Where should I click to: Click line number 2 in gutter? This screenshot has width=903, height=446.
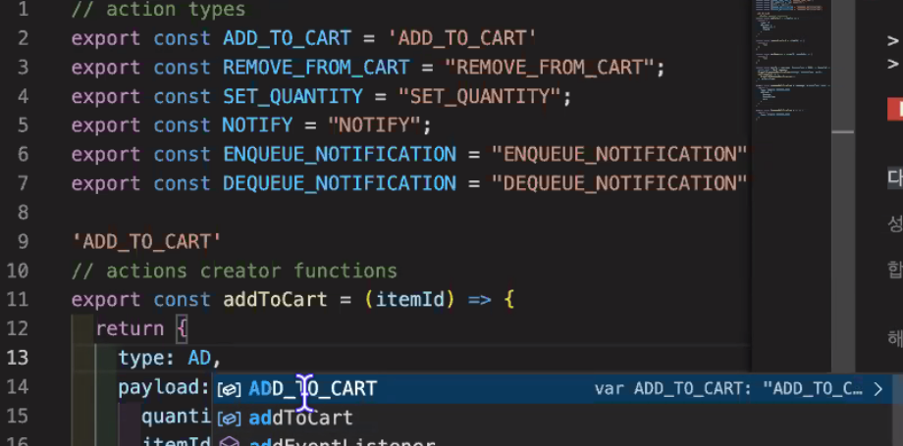(x=23, y=38)
